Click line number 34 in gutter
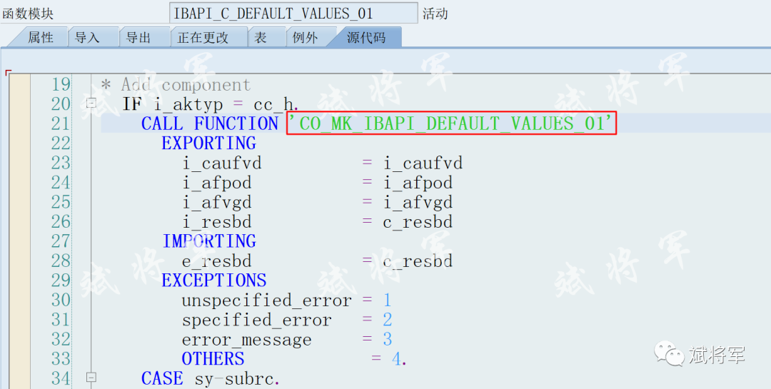Screen dimensions: 771x389 (61, 378)
